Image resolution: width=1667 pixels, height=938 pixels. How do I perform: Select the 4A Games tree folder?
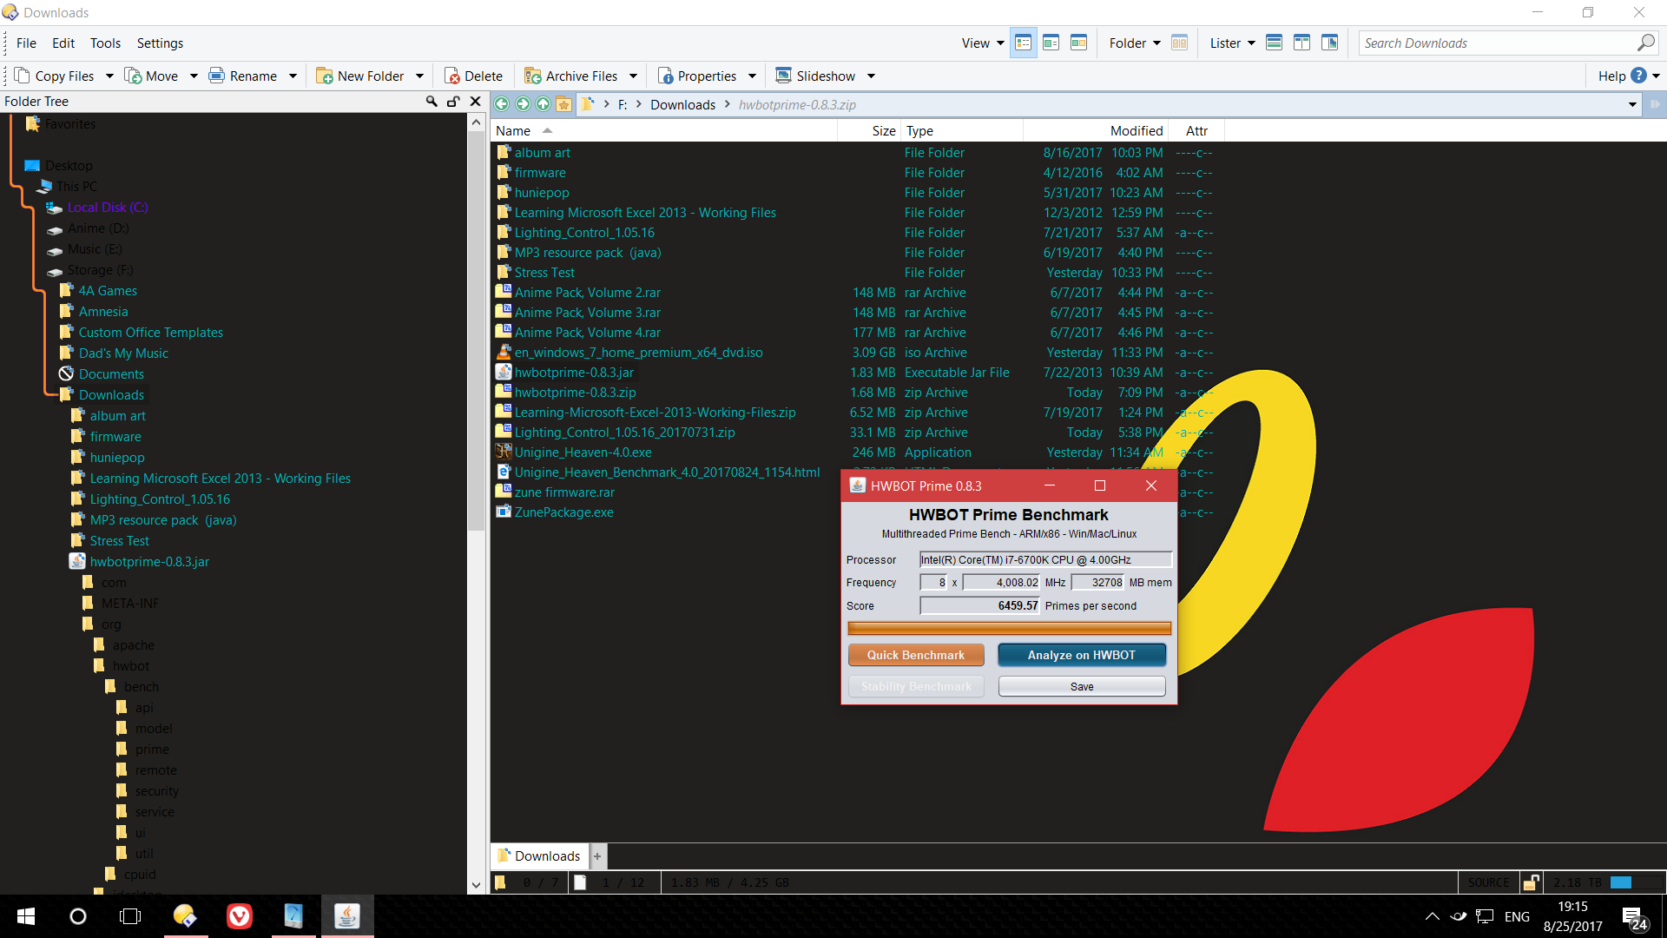108,291
